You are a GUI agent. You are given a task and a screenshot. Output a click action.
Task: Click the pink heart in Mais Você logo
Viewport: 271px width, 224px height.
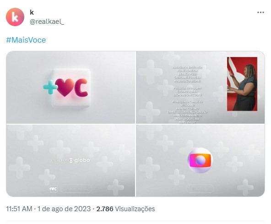click(x=65, y=87)
